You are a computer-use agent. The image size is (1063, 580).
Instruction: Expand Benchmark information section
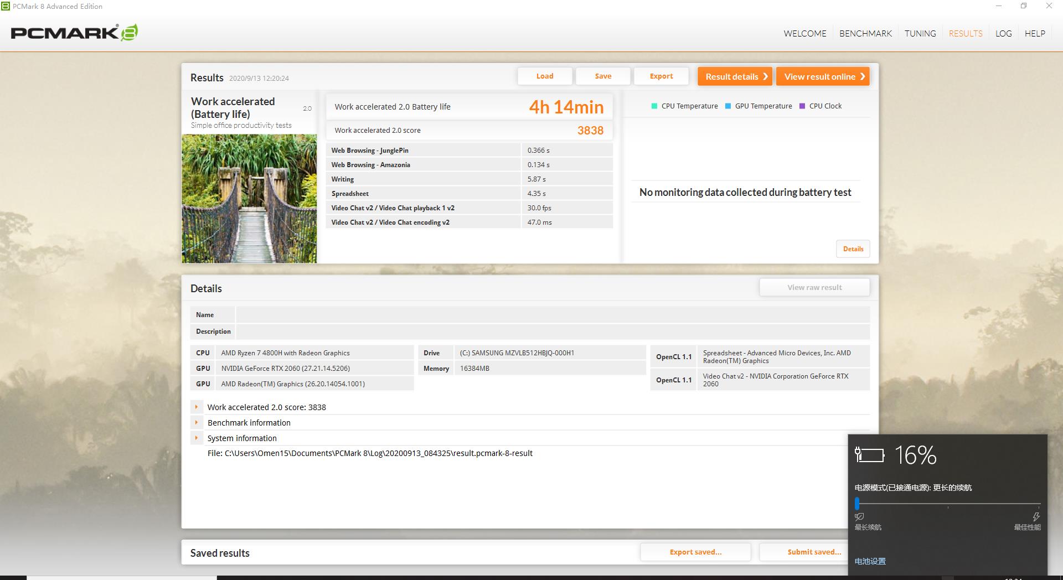coord(197,422)
